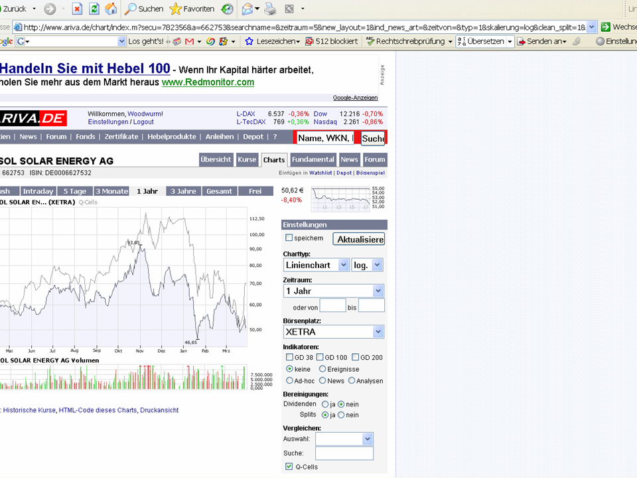Open Favoriten with the star icon
Image resolution: width=637 pixels, height=478 pixels.
click(192, 9)
